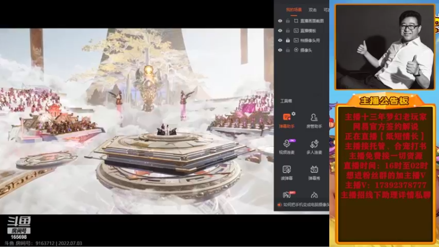Open the 如何把手机变成电脑摄像头 tip link
439x247 pixels.
tap(306, 205)
